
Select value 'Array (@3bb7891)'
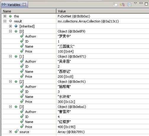[71, 132]
